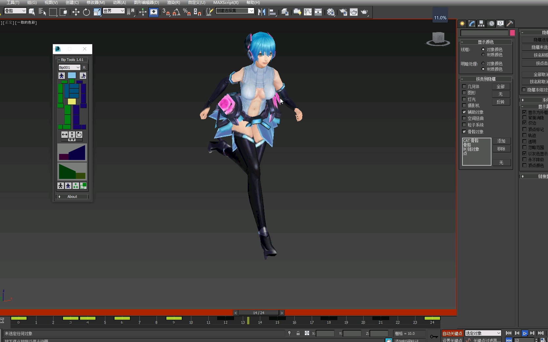Open the MAXScript(X) menu
Screen dimensions: 548x342
click(226, 2)
